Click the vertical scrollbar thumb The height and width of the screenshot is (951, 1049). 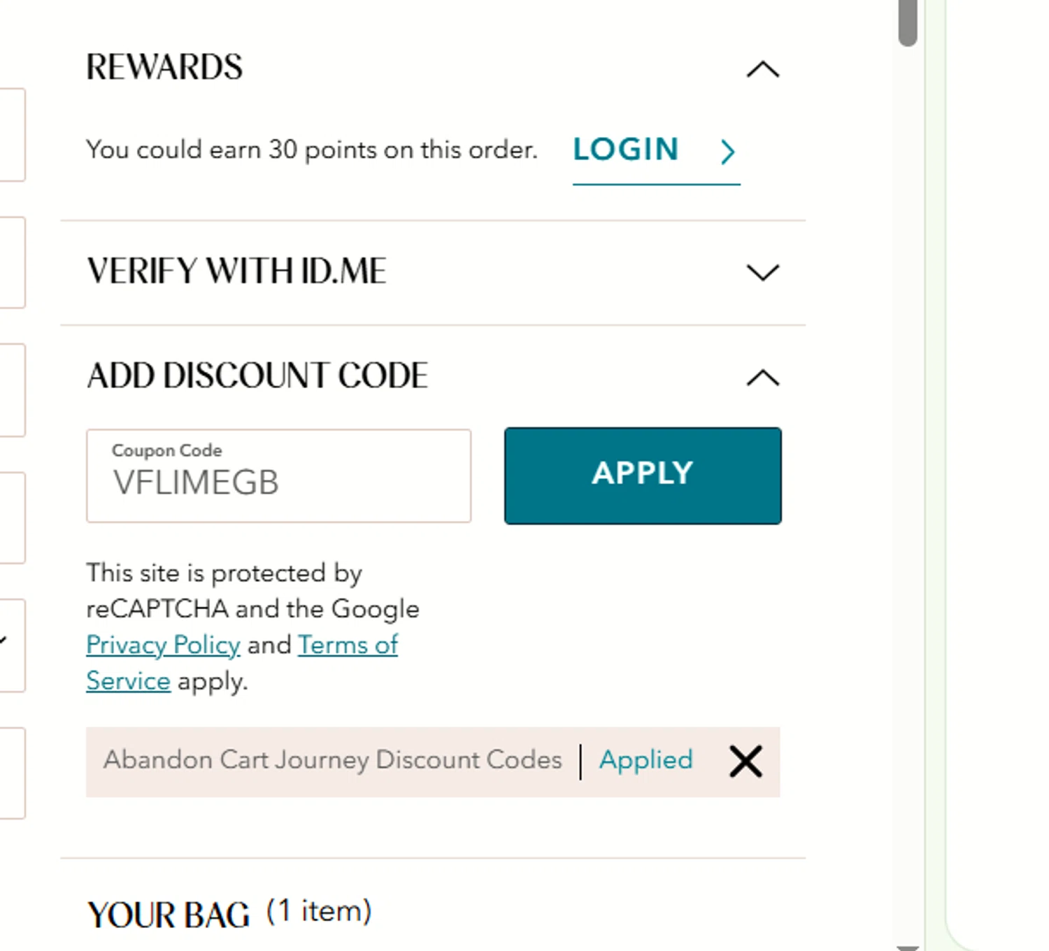(908, 22)
